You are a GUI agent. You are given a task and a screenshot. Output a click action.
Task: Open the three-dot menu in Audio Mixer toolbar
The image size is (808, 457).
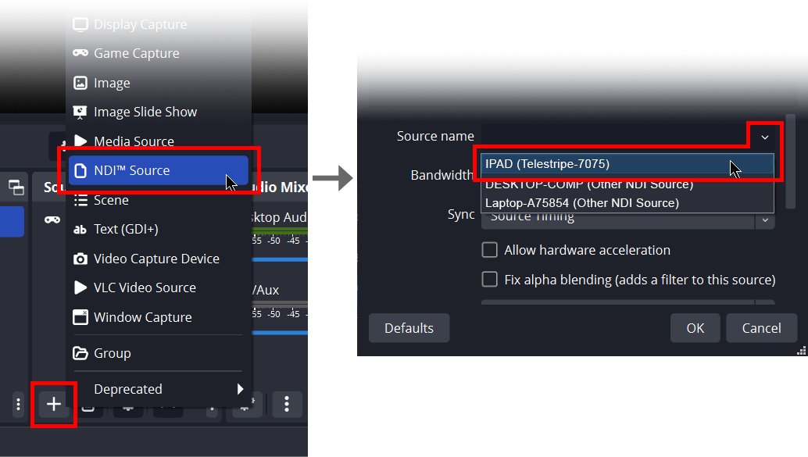[x=288, y=404]
